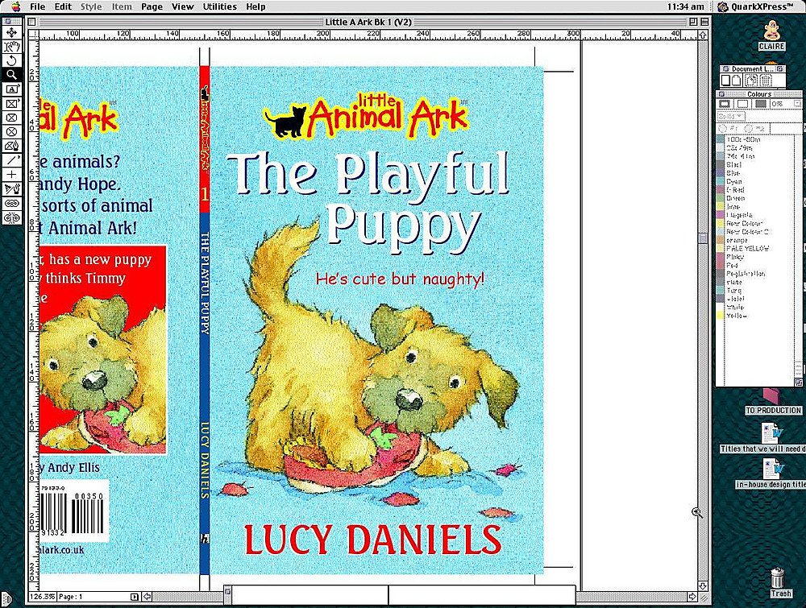Viewport: 806px width, 608px height.
Task: Select the #1 blend radio button
Action: [721, 128]
